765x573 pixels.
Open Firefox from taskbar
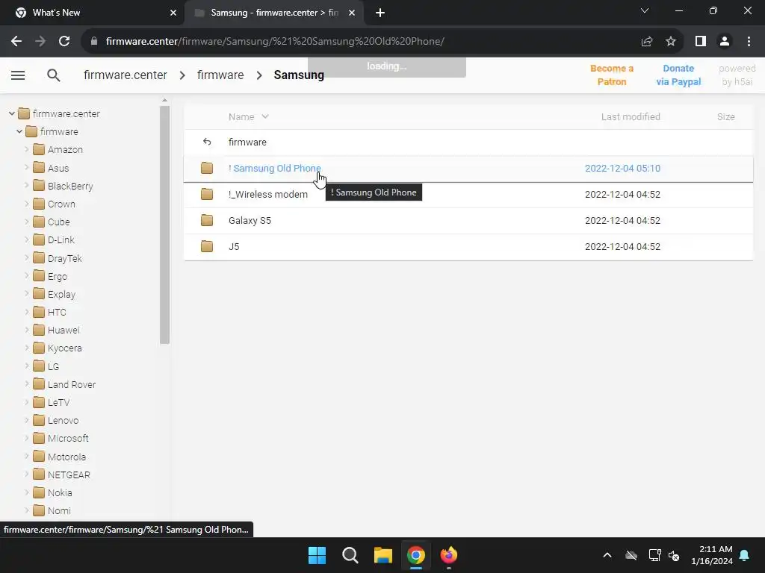point(449,555)
